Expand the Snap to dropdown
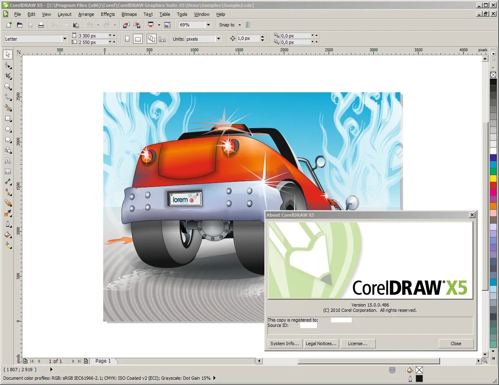Image resolution: width=499 pixels, height=385 pixels. tap(240, 25)
